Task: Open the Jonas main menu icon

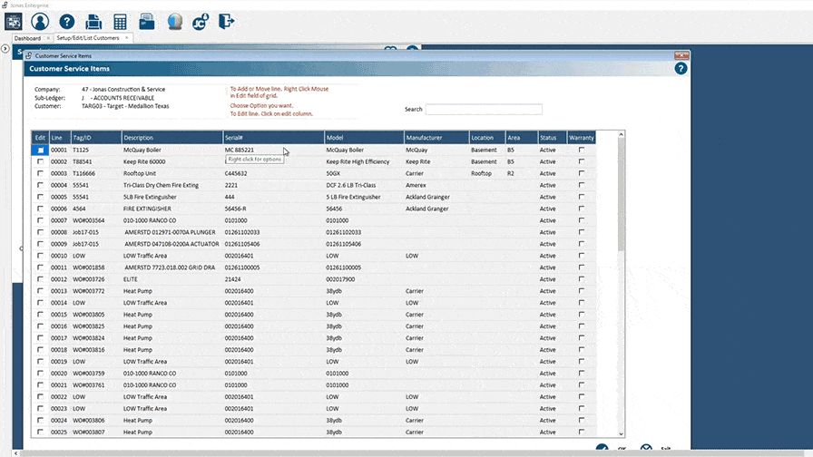Action: [14, 22]
